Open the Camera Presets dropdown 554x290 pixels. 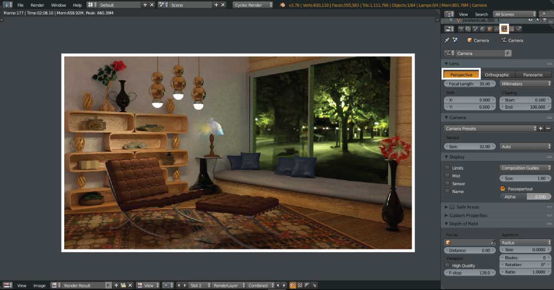[x=491, y=129]
